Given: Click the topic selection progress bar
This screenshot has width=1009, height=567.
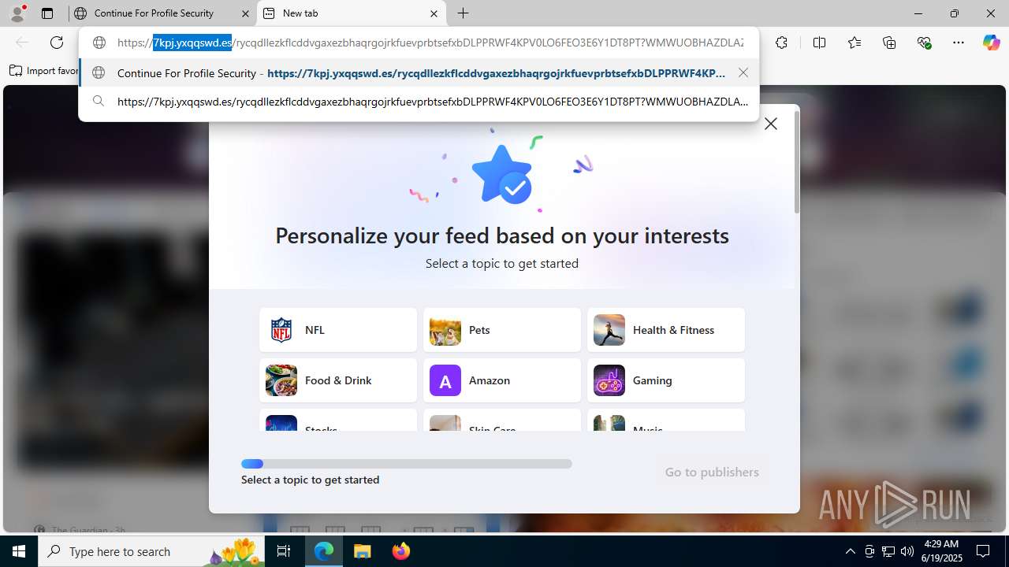Looking at the screenshot, I should [x=407, y=464].
